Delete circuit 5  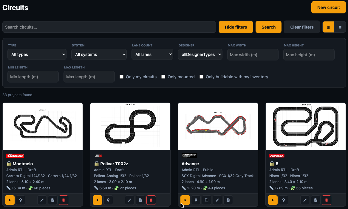point(327,200)
